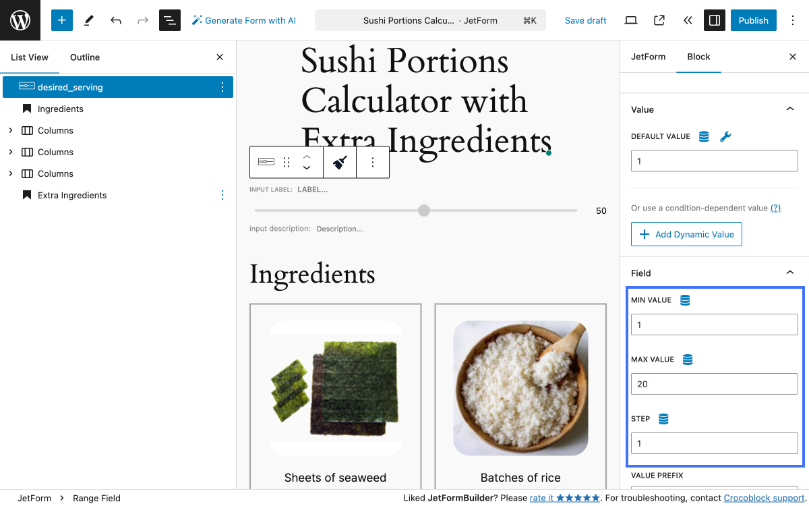Click the range slider handle
809x506 pixels.
tap(423, 210)
